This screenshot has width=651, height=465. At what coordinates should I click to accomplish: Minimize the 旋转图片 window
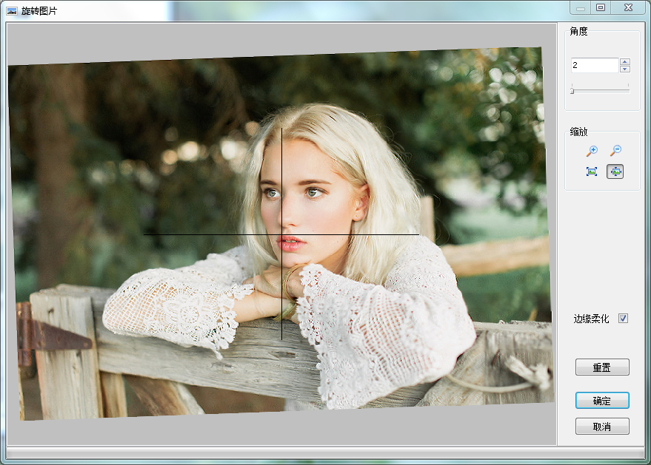click(581, 8)
